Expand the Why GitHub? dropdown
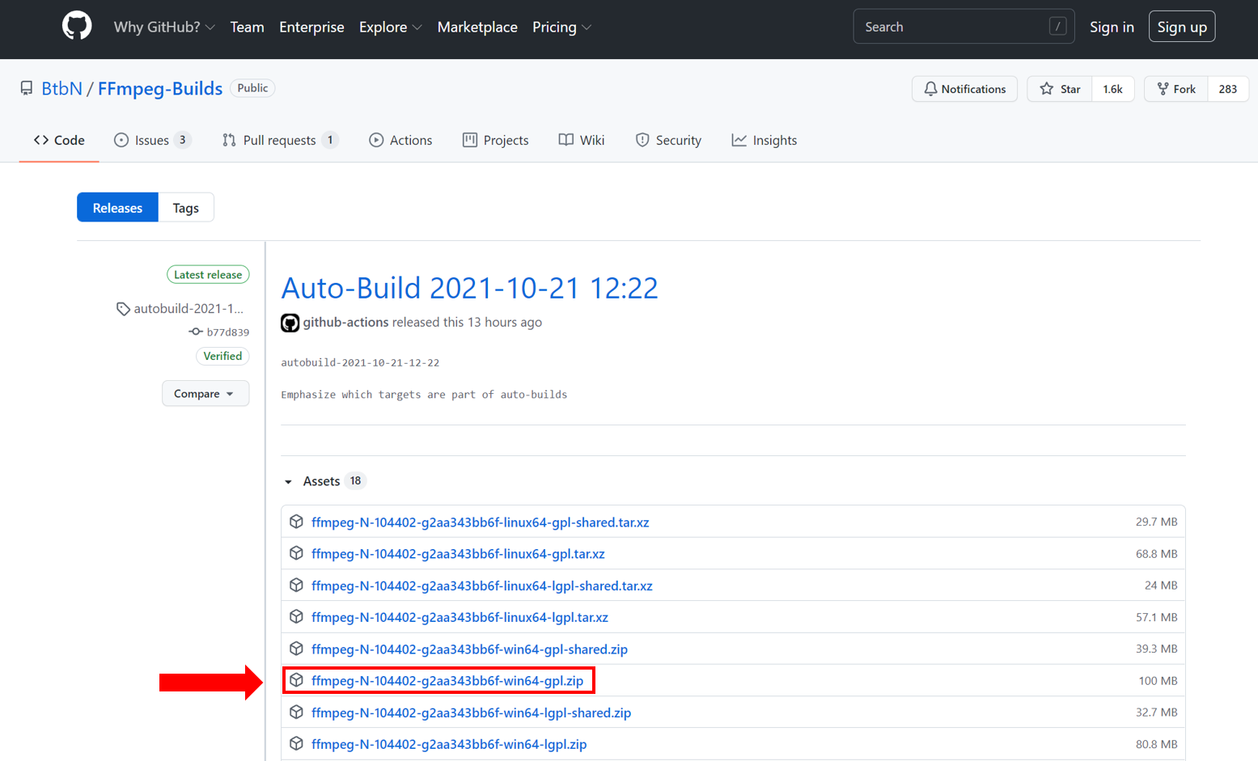 (164, 27)
